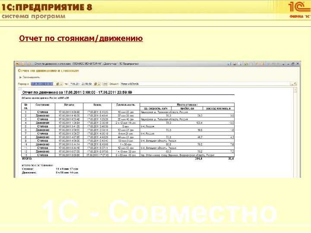Click the copy document icon in toolbar
The height and width of the screenshot is (233, 311).
tap(251, 64)
